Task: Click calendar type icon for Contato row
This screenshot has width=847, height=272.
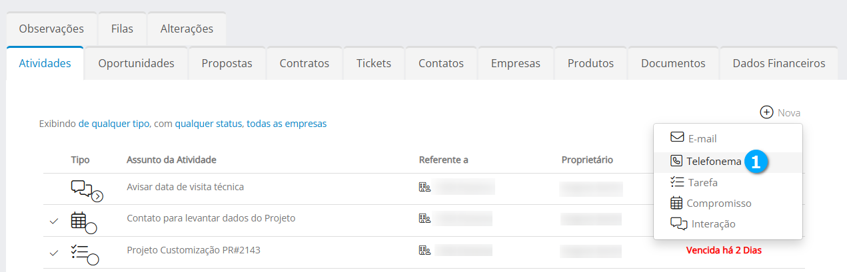Action: (80, 220)
